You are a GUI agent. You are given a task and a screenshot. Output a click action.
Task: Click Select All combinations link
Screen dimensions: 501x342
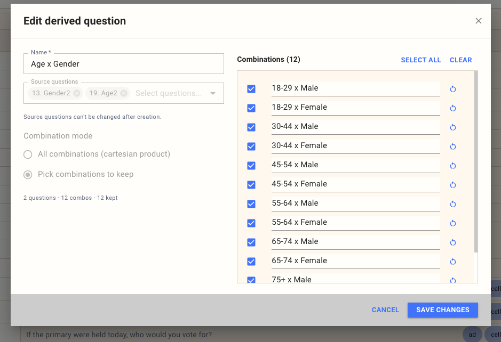[421, 60]
